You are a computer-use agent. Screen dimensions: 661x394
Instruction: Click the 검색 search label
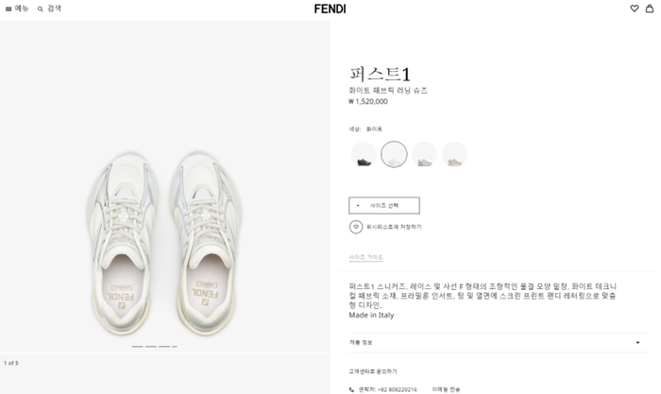[x=55, y=9]
